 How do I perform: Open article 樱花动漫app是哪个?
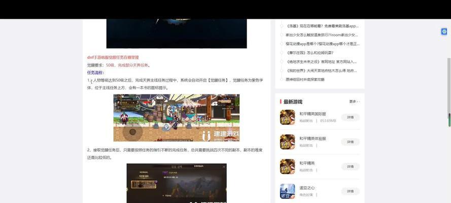pyautogui.click(x=323, y=44)
